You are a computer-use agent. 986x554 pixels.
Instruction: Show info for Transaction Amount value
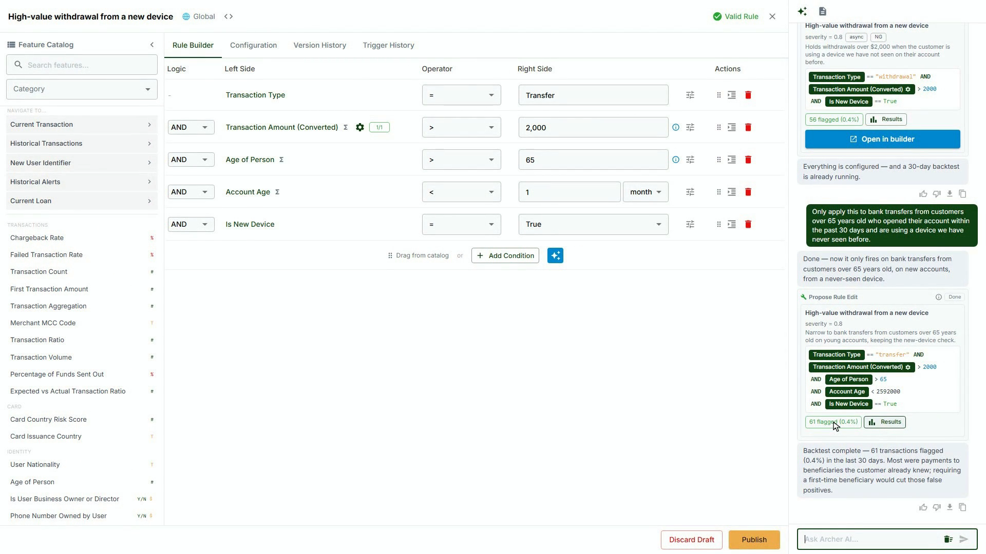coord(676,127)
